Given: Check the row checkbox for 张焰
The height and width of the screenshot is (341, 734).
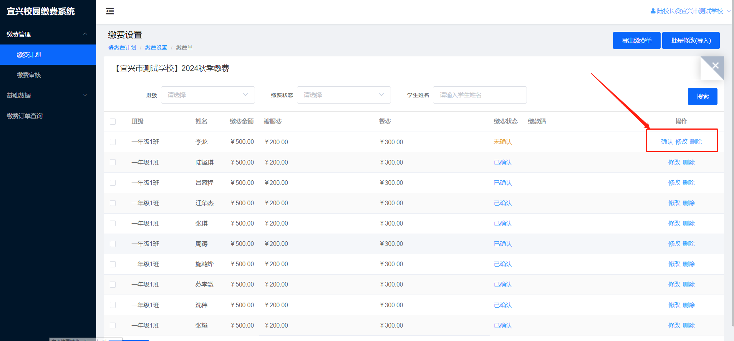Looking at the screenshot, I should [x=113, y=325].
